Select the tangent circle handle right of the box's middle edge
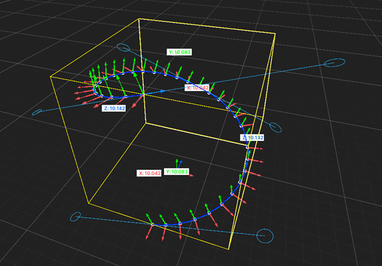 pos(275,128)
